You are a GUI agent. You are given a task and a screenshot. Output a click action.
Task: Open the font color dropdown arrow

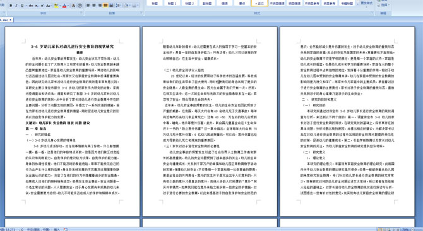68,6
